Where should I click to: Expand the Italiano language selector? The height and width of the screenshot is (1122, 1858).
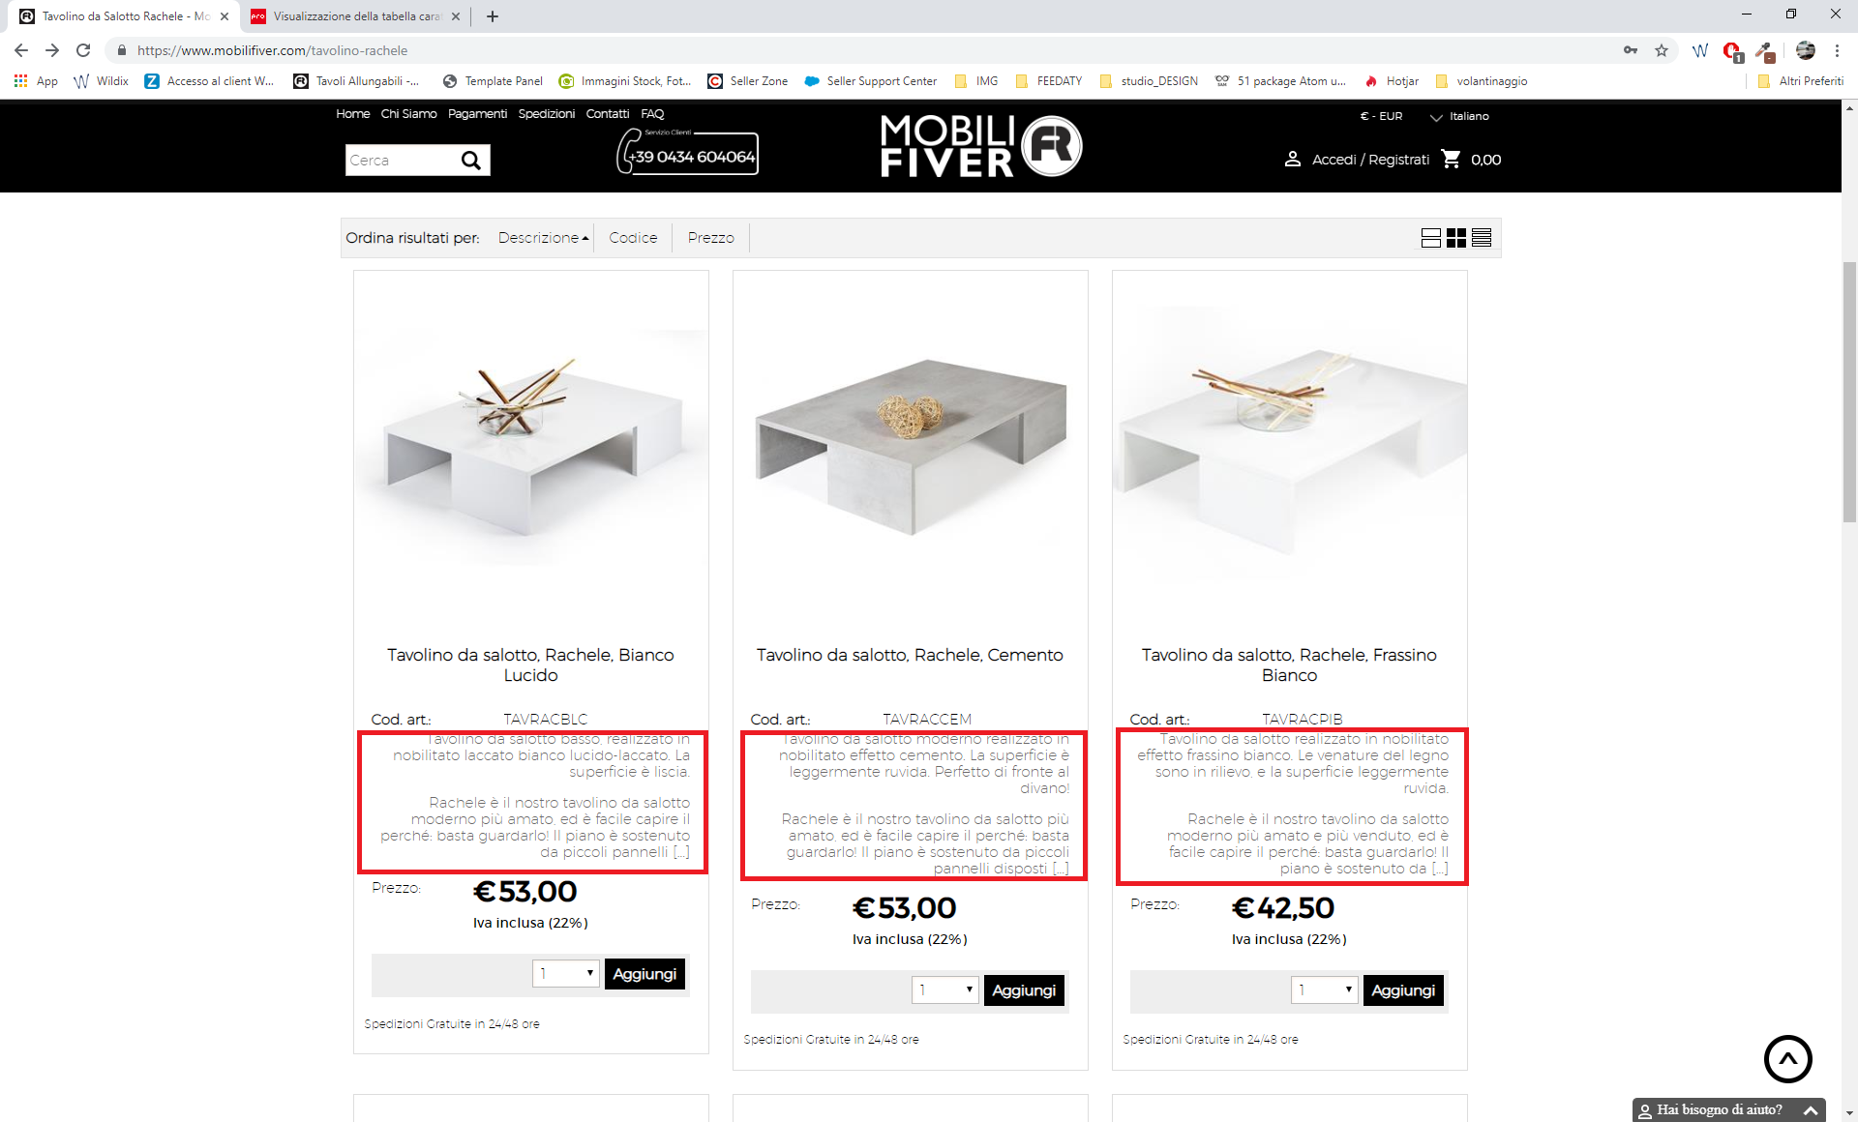(1459, 116)
